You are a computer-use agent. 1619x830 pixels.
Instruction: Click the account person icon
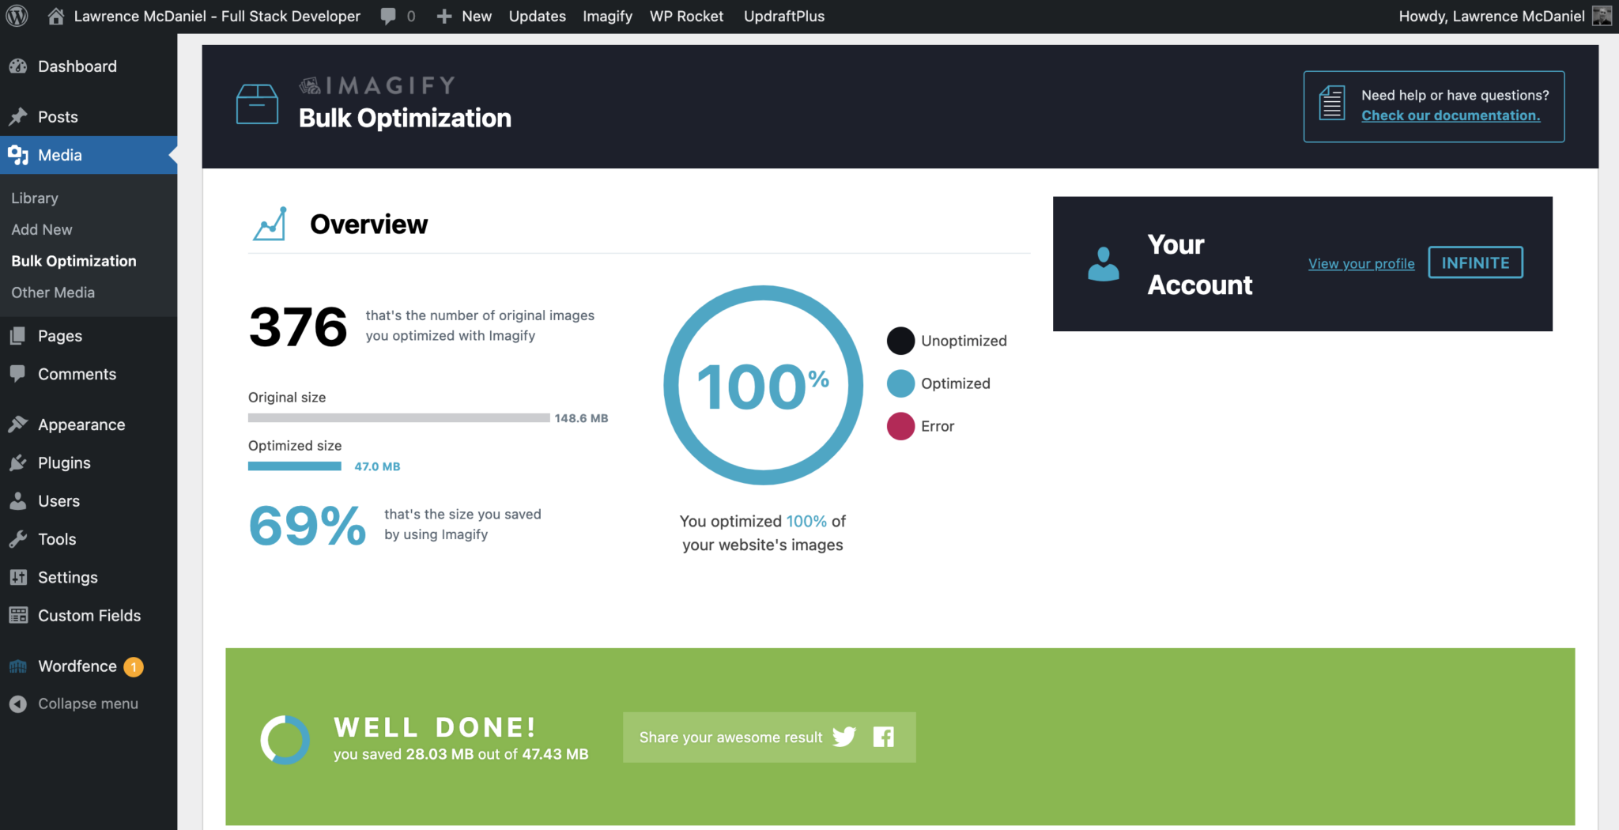tap(1104, 264)
